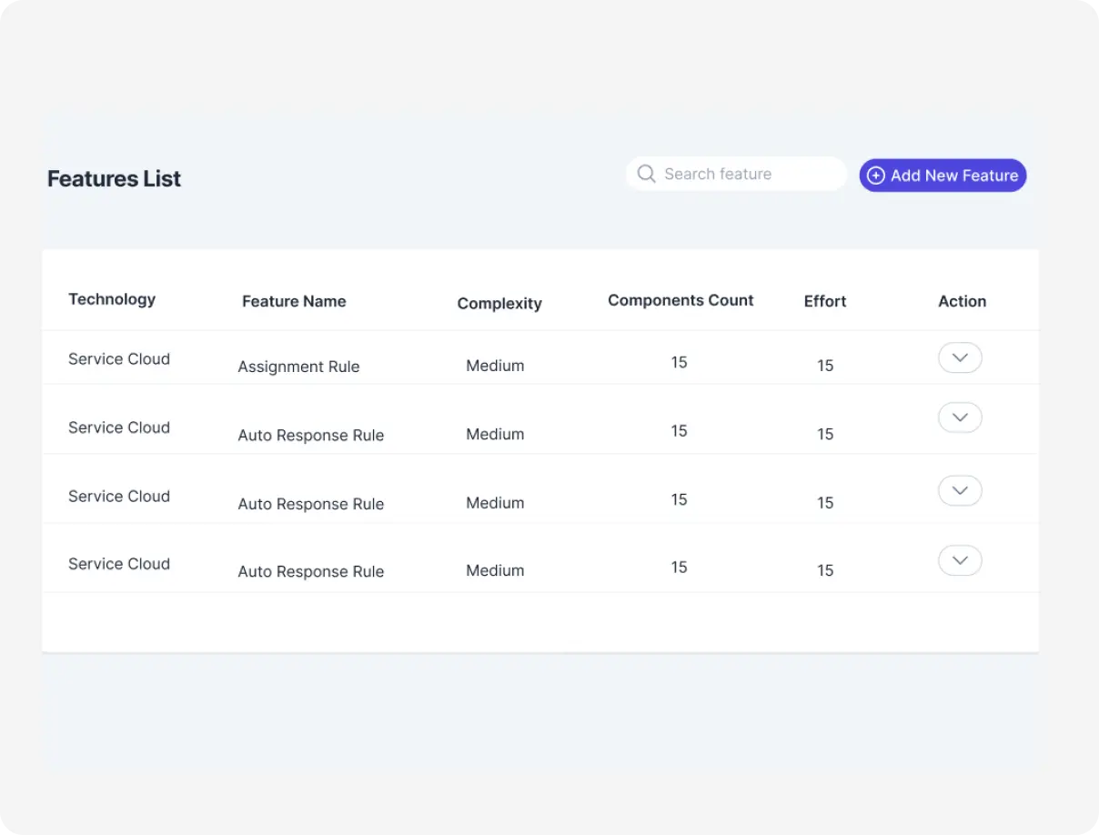Click the Complexity column header

[499, 304]
